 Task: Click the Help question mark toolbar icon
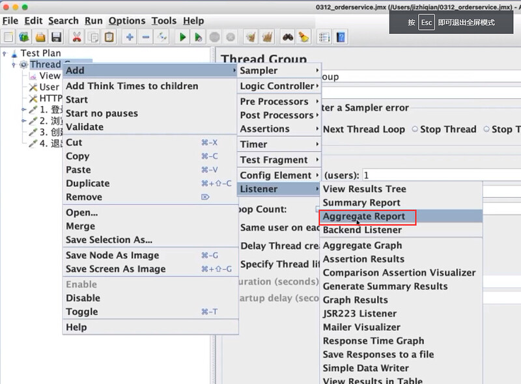(341, 37)
